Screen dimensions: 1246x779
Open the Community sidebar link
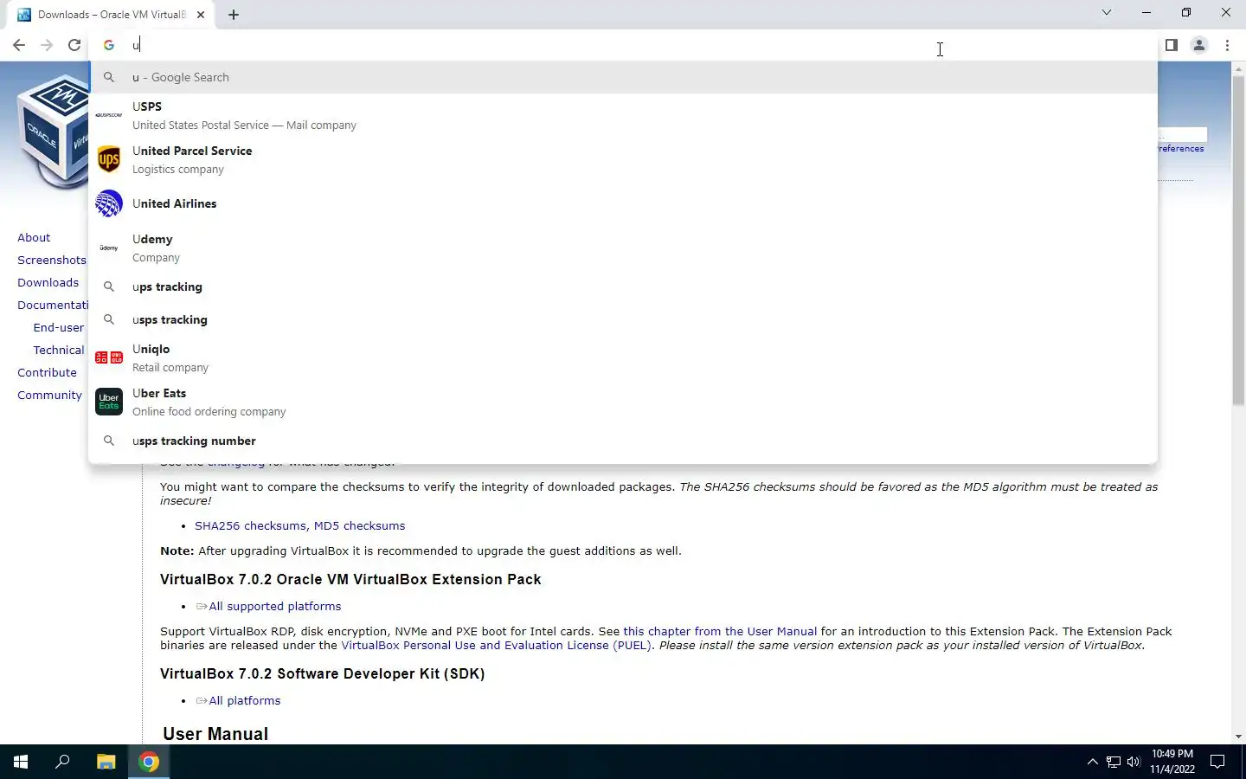click(49, 395)
